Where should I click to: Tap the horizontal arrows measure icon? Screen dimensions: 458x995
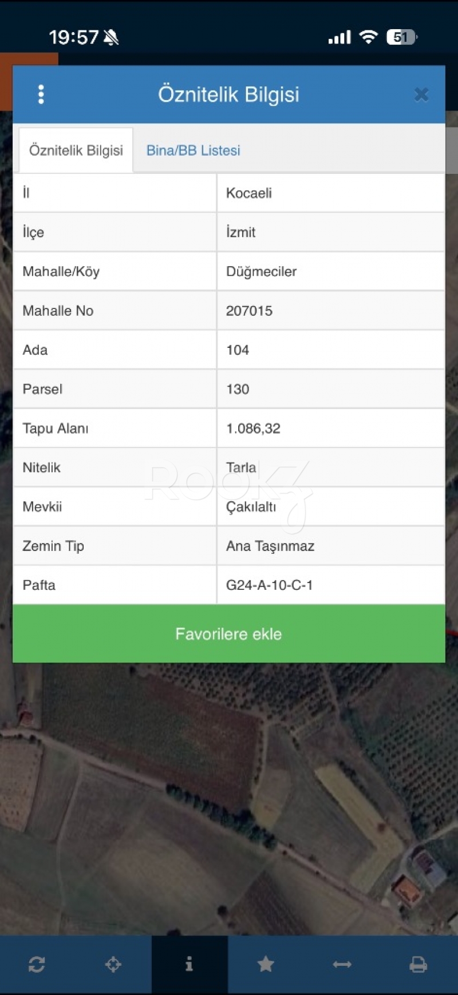click(342, 965)
